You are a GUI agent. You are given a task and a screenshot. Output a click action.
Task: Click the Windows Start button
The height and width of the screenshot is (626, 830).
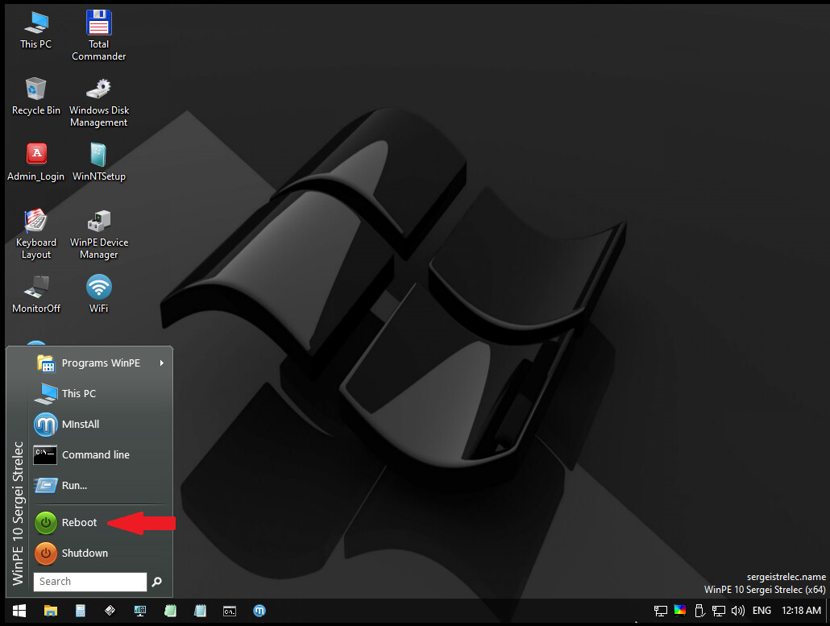(x=19, y=611)
